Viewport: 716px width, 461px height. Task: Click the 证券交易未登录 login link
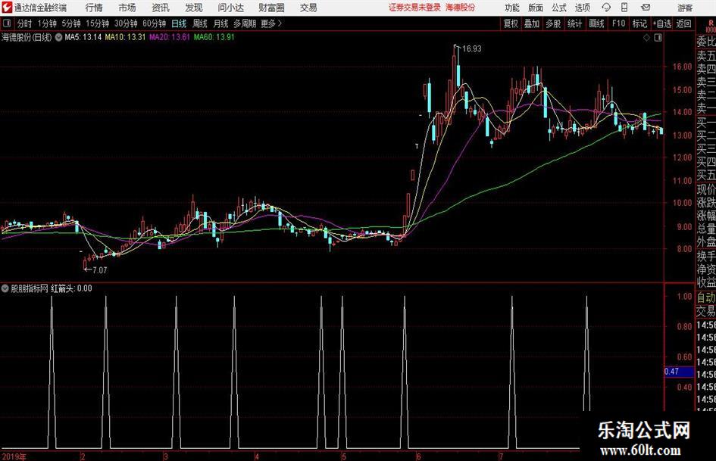414,8
